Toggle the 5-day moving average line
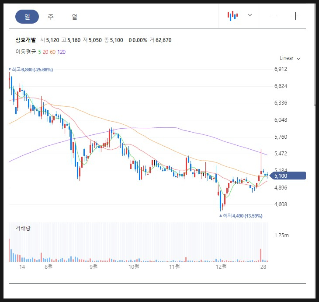This screenshot has width=319, height=302. 39,52
